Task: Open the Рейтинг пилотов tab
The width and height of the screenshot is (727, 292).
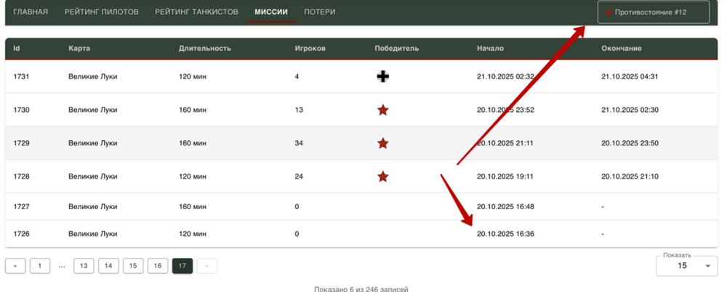Action: click(x=101, y=12)
